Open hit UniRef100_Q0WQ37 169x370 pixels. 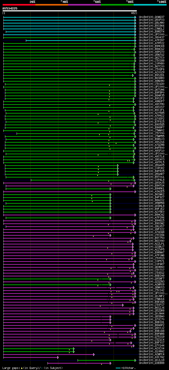(x=152, y=17)
